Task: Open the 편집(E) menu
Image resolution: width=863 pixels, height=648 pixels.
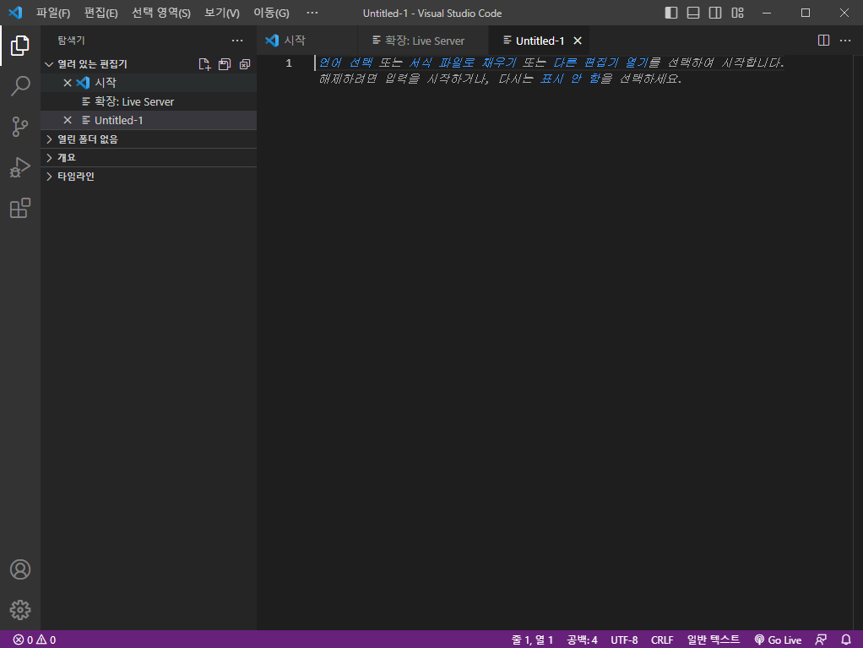Action: pyautogui.click(x=100, y=13)
